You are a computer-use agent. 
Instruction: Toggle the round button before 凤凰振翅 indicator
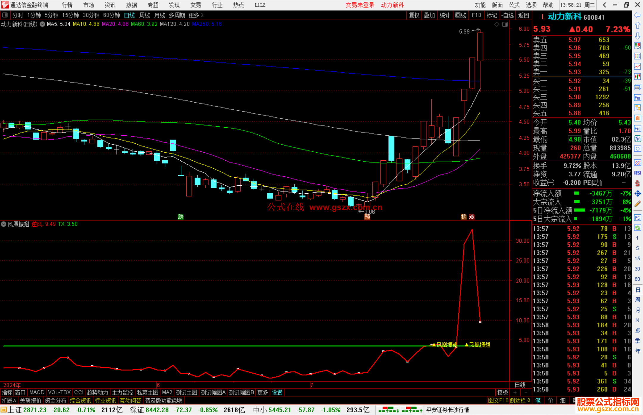4,224
